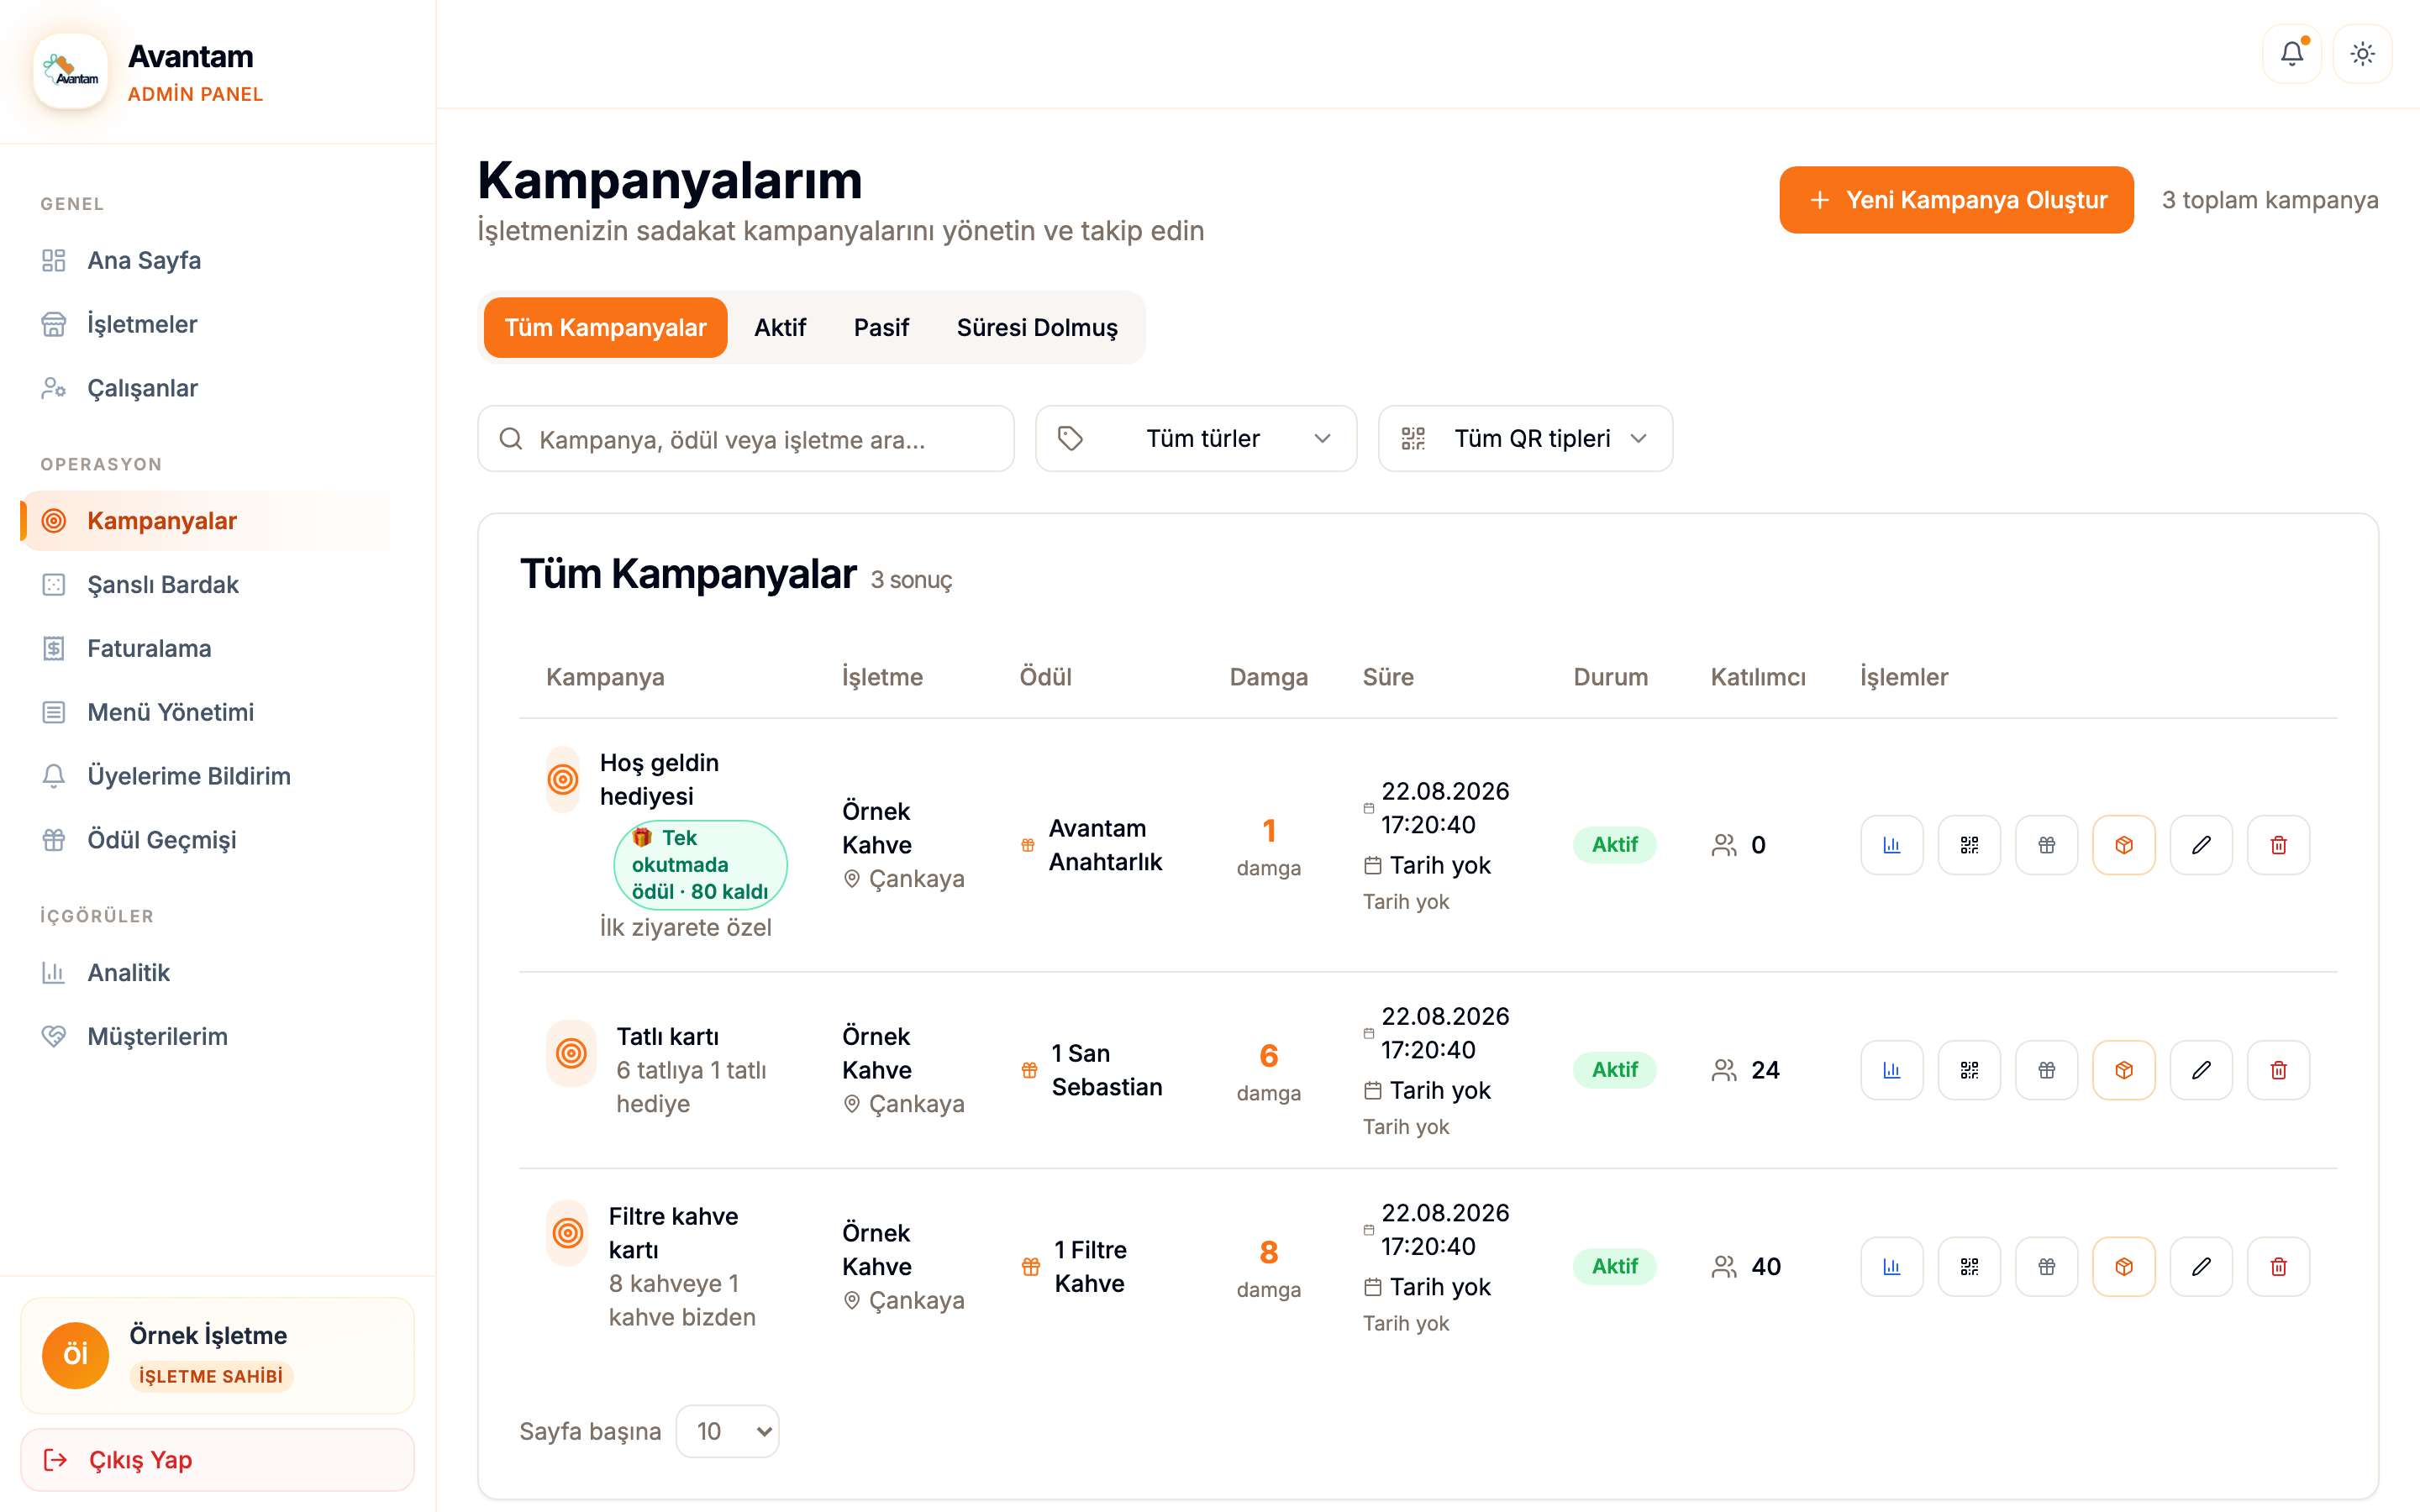Edit the Tatlı kartı campaign
The image size is (2420, 1512).
(2201, 1070)
